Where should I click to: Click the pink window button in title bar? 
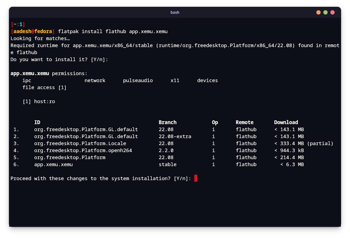point(332,12)
